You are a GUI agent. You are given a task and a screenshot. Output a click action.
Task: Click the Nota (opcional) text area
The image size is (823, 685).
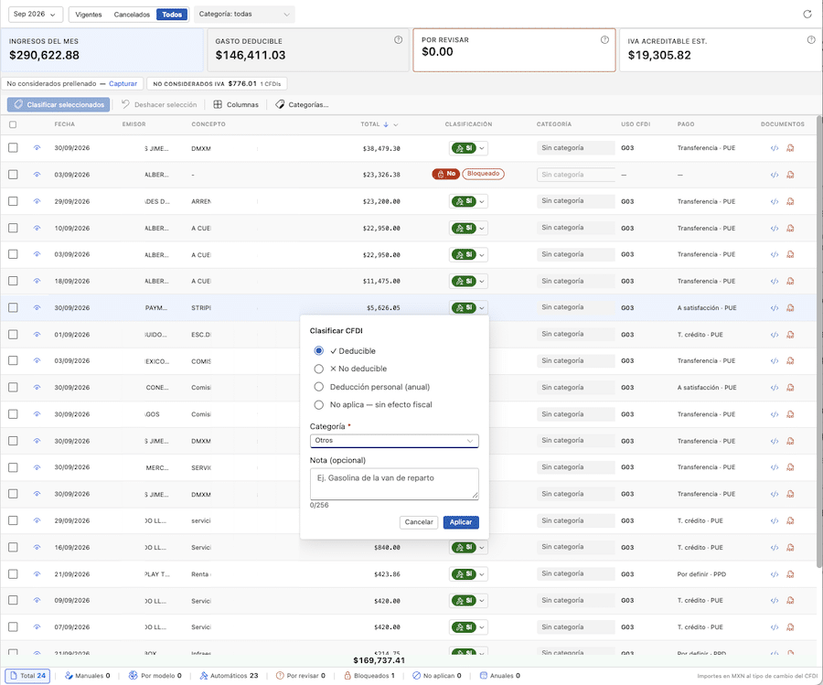tap(394, 484)
